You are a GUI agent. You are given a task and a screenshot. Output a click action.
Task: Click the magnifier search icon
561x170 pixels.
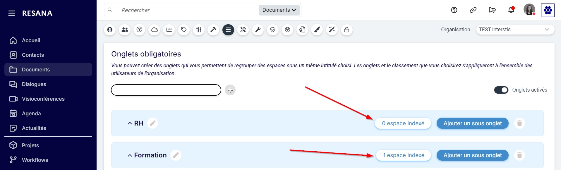click(x=110, y=10)
